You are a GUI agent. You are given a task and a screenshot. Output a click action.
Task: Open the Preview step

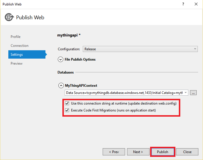[x=16, y=63]
